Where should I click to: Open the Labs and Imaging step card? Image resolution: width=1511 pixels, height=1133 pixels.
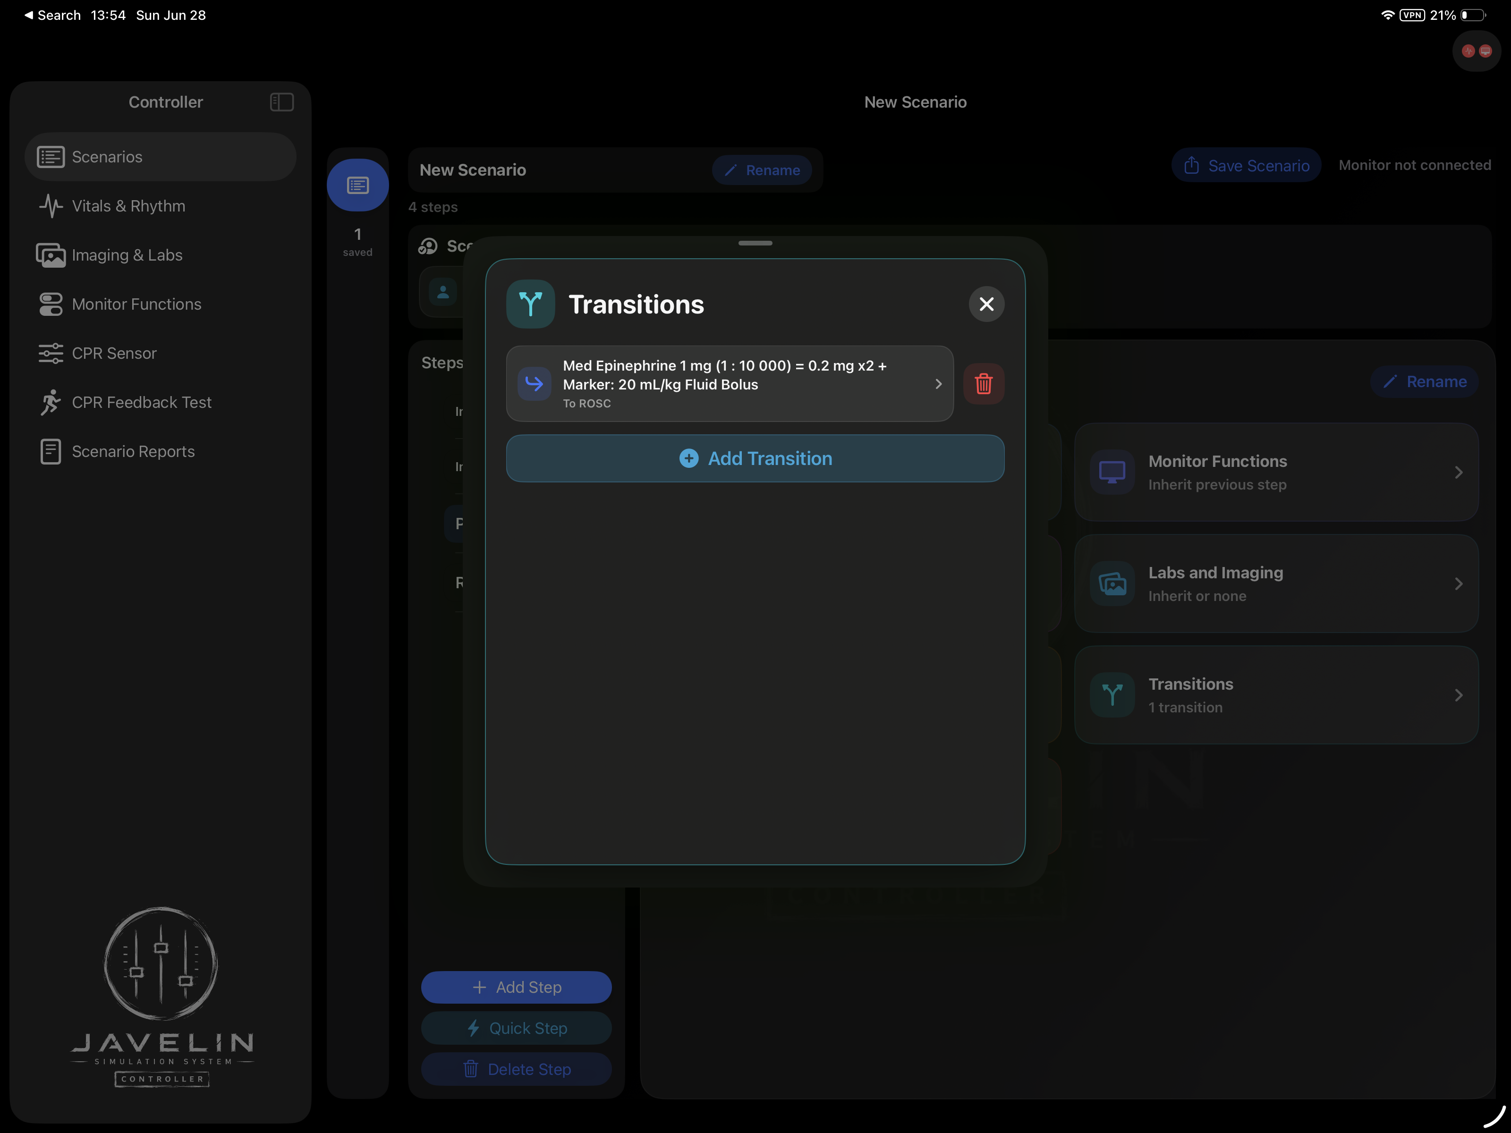click(x=1276, y=583)
